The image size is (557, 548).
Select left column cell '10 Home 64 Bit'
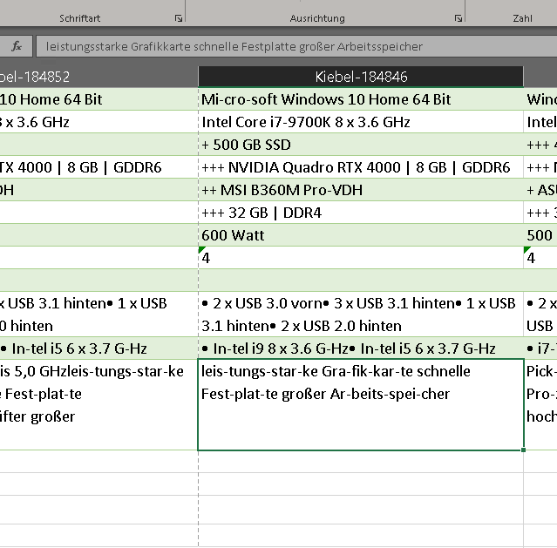[98, 99]
